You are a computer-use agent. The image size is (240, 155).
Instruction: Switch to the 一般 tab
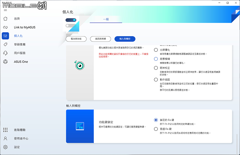[x=106, y=19]
